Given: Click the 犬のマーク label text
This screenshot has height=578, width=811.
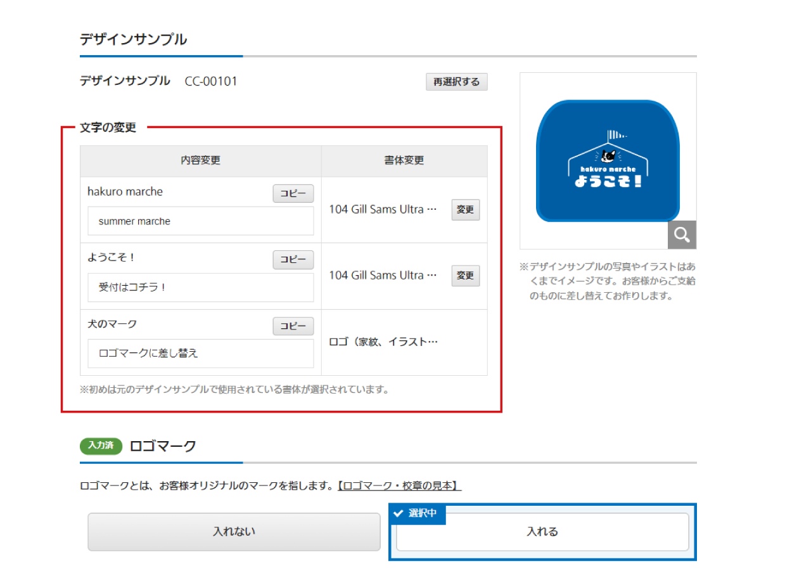Looking at the screenshot, I should click(112, 324).
